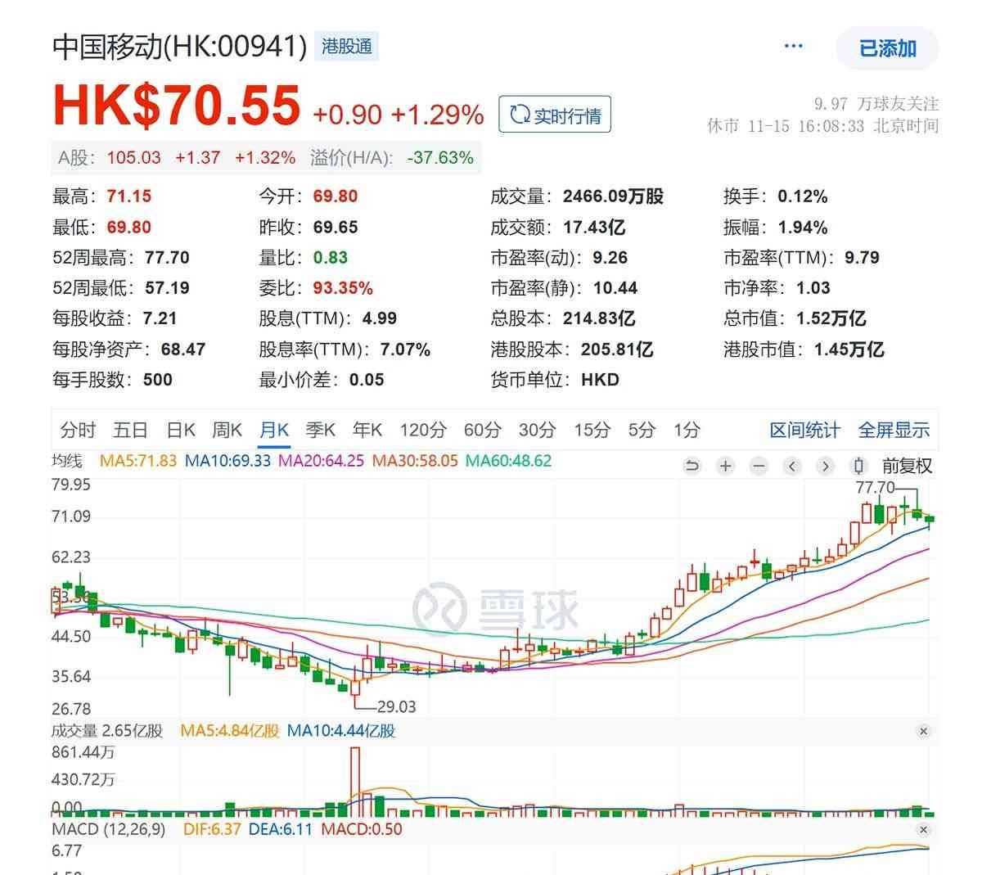Switch to the 周K tab
982x875 pixels.
[227, 430]
